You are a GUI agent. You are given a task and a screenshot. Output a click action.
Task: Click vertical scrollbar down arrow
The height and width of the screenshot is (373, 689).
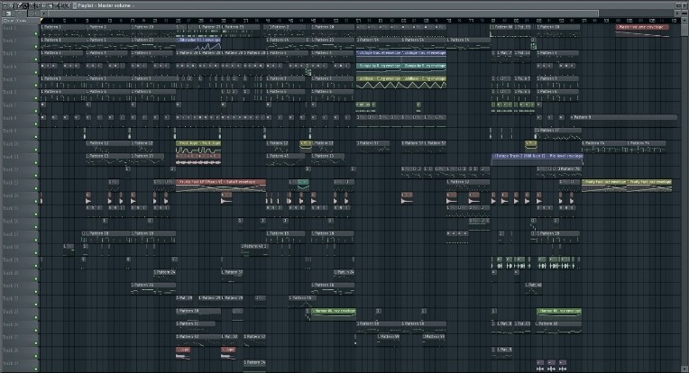click(685, 369)
